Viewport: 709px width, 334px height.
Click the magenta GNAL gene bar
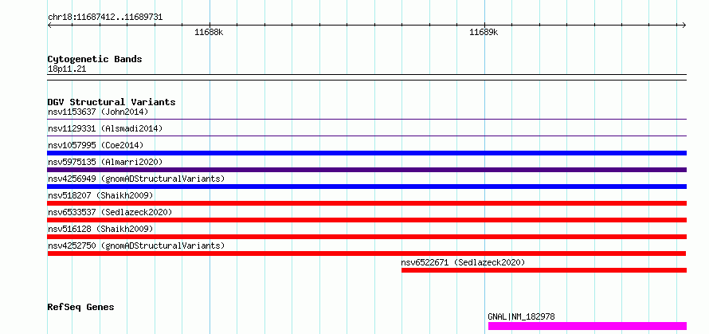[x=587, y=326]
